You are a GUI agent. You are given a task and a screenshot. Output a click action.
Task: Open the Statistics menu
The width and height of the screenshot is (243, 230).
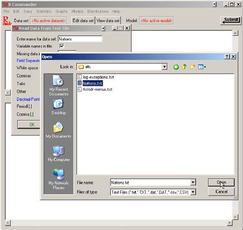pyautogui.click(x=44, y=11)
